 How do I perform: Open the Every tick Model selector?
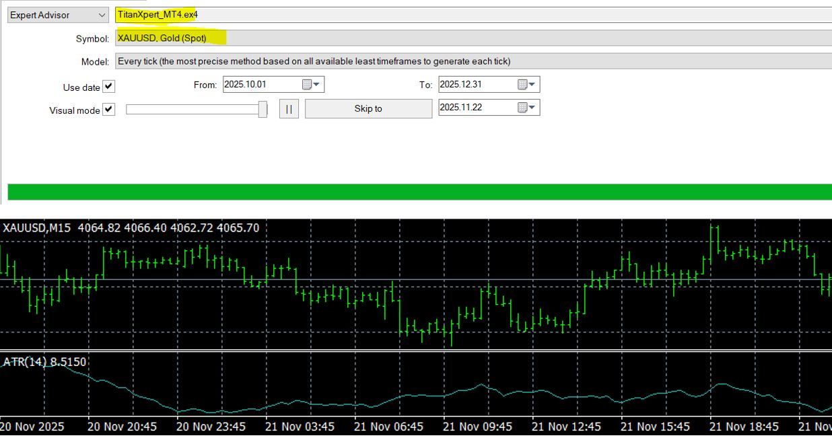(471, 61)
